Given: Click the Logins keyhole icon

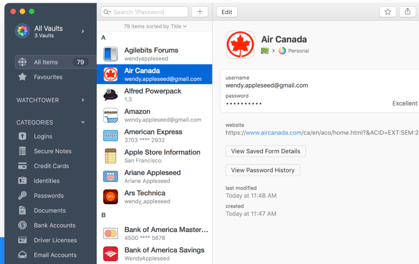Looking at the screenshot, I should tap(23, 136).
